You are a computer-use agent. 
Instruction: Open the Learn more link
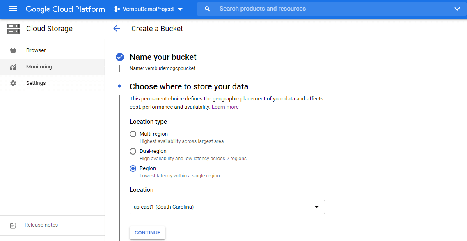coord(225,107)
